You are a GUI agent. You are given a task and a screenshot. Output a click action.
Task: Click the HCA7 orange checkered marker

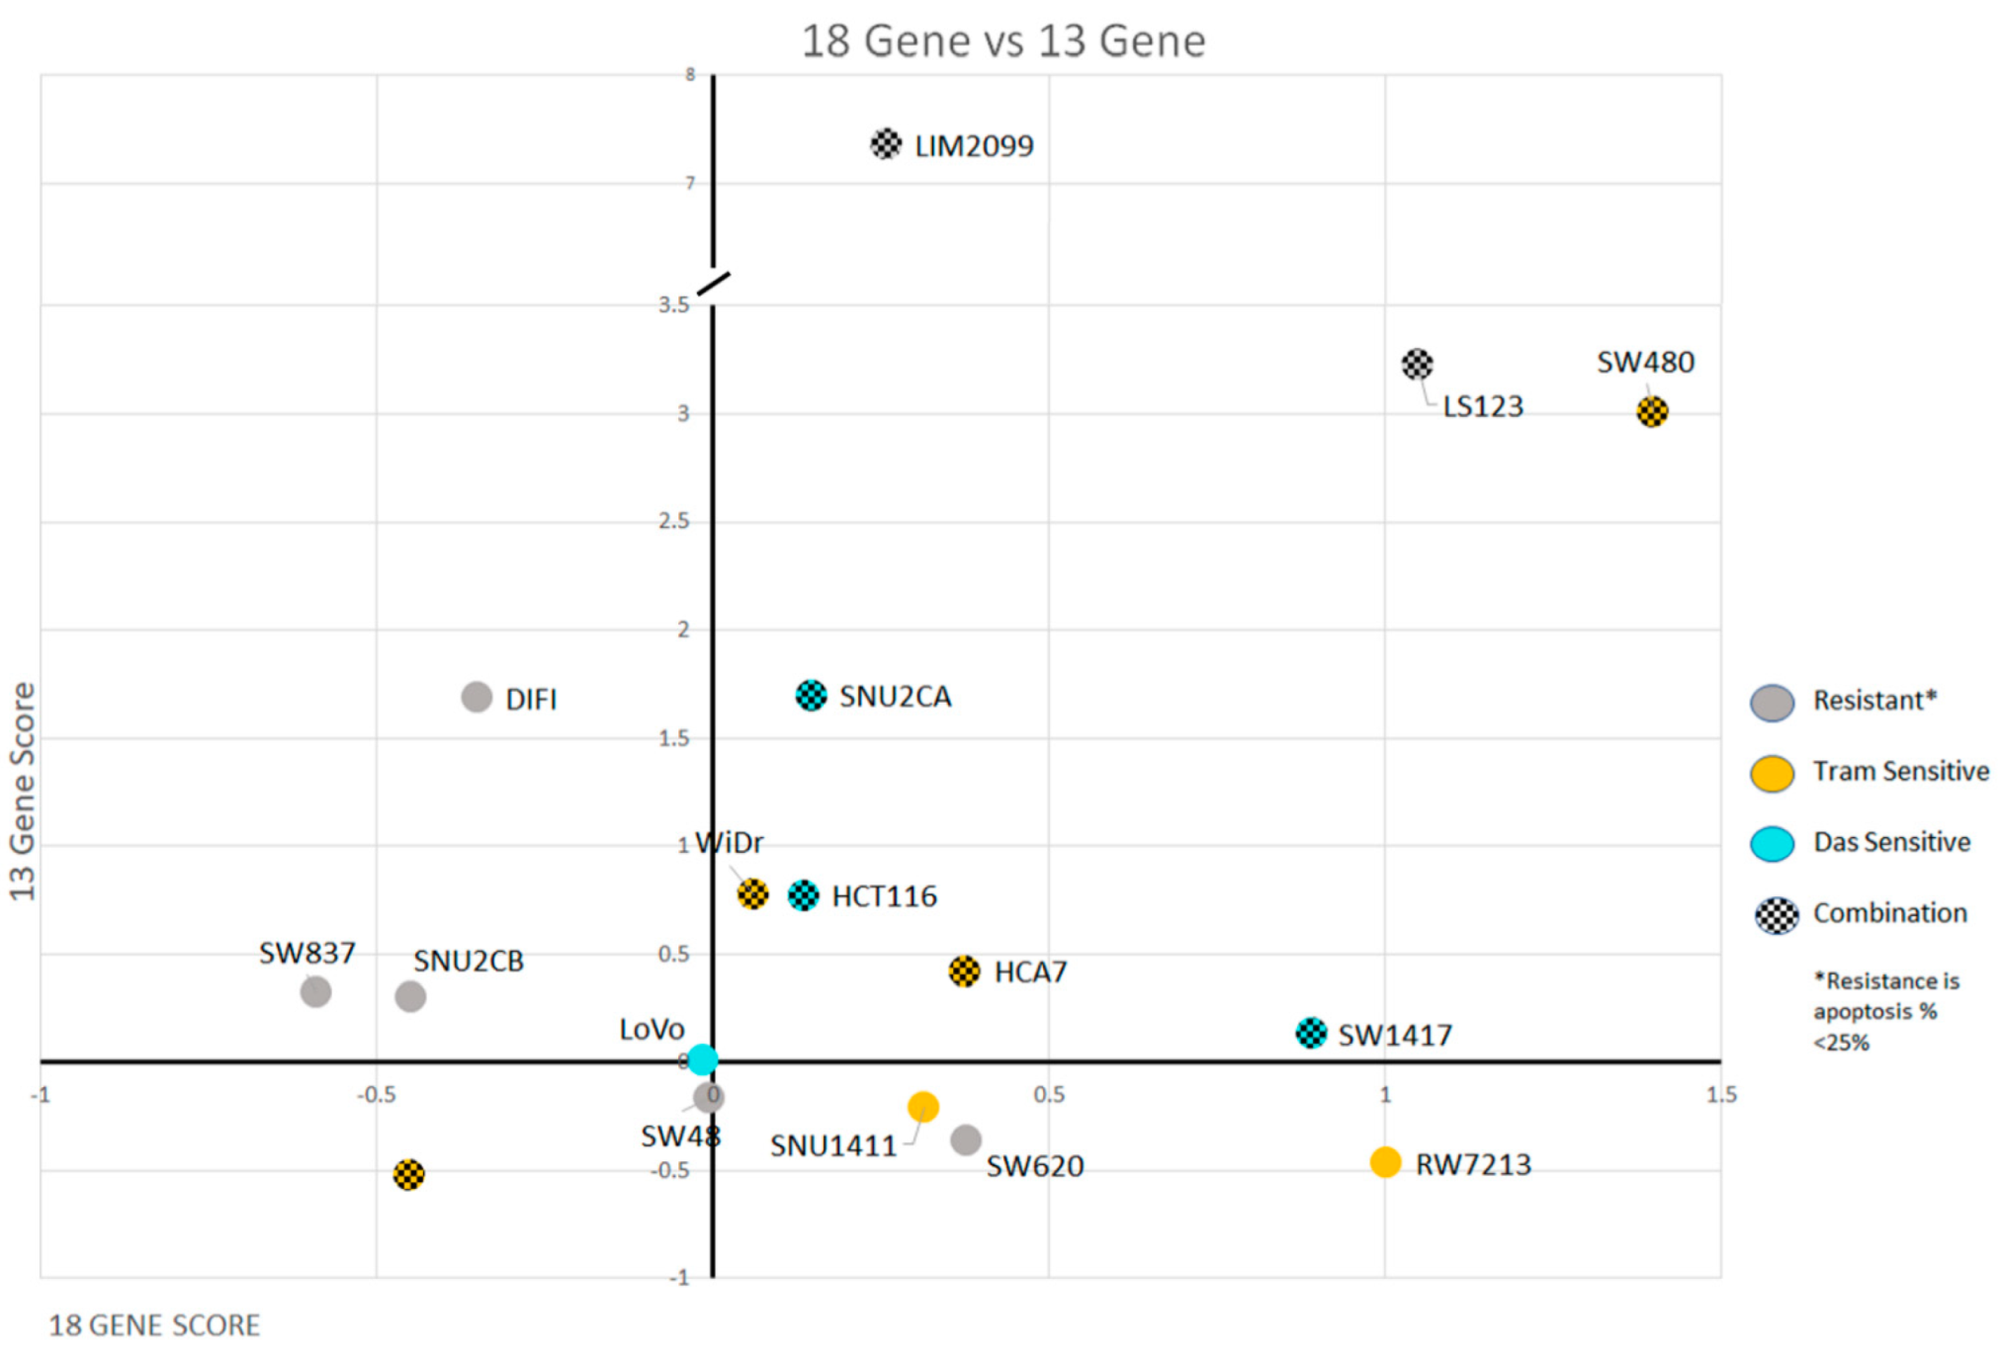pyautogui.click(x=964, y=971)
